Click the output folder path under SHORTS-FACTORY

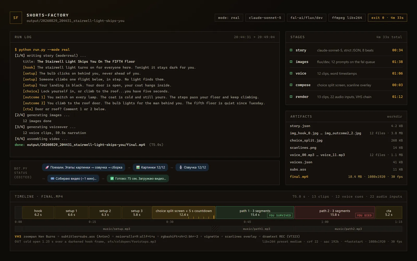[x=75, y=21]
